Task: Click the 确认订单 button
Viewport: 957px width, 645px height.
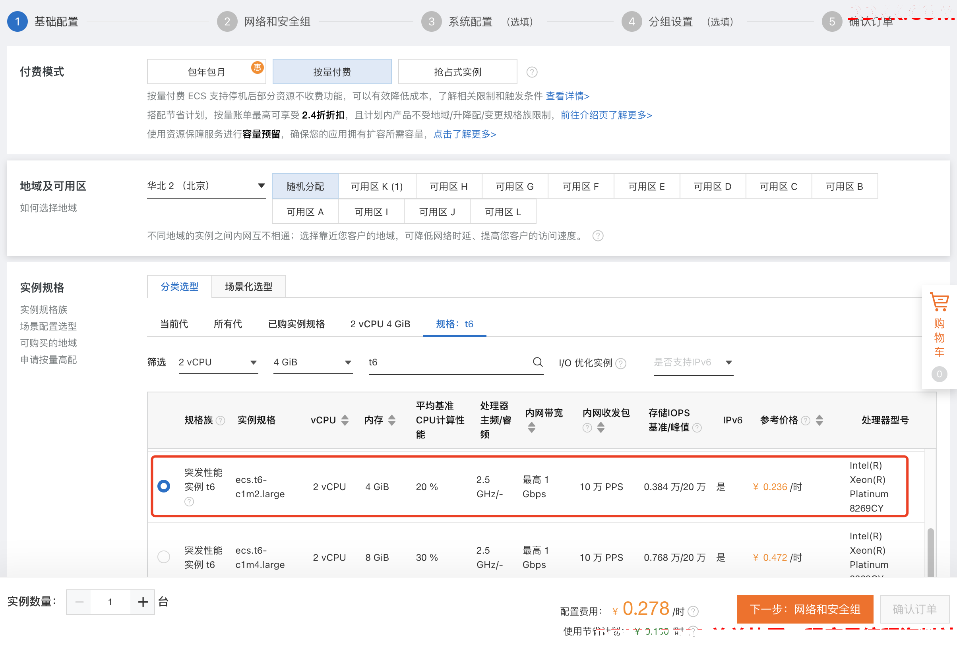Action: 914,609
